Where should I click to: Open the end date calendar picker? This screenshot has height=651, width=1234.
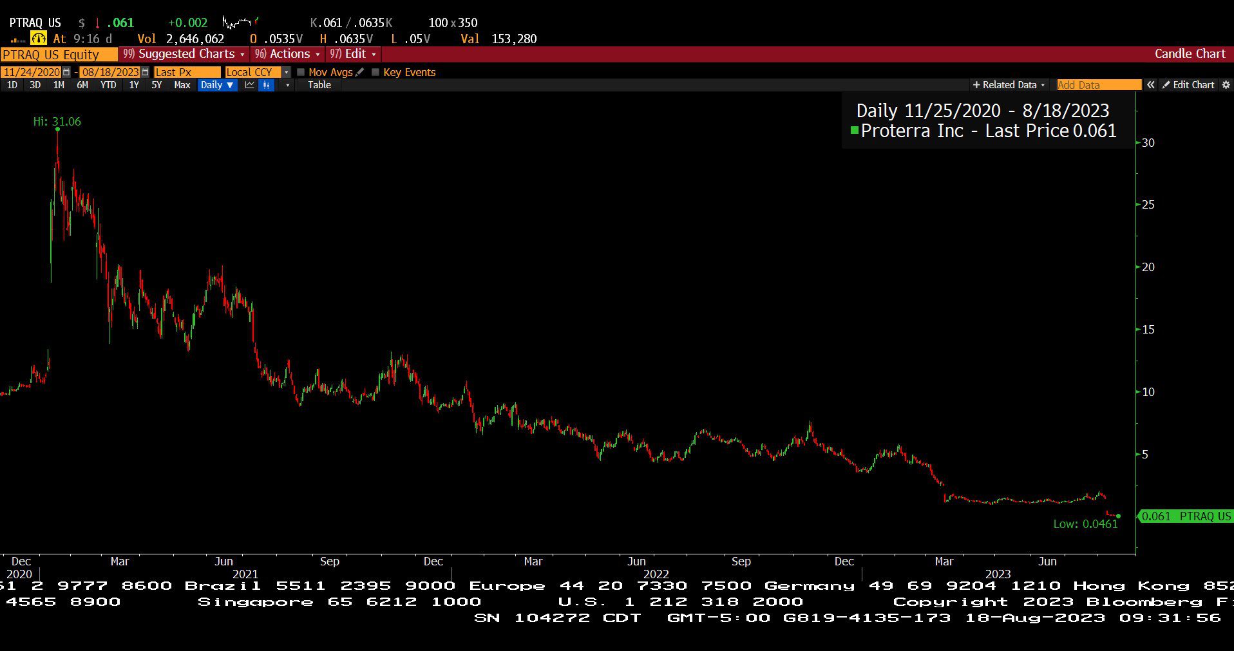[x=145, y=72]
